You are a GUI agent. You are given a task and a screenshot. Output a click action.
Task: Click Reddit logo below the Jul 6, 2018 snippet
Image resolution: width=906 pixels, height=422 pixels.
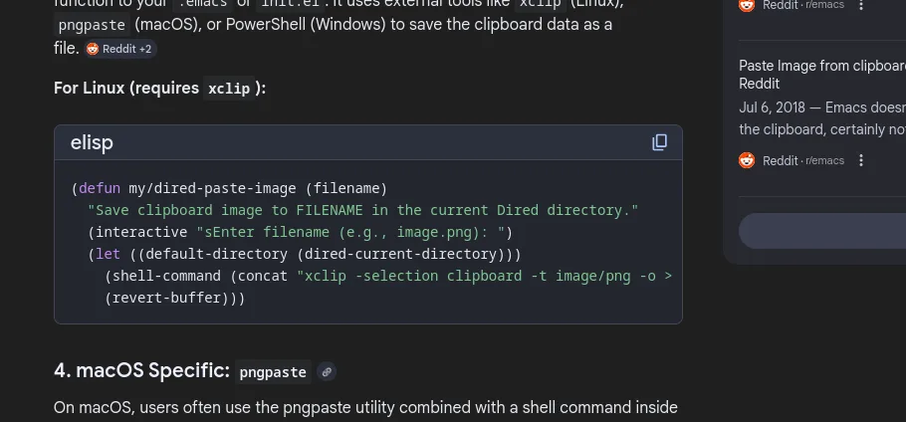(747, 160)
